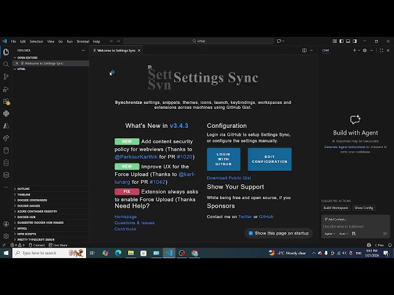This screenshot has width=394, height=295.
Task: Open Microsoft Edge from taskbar
Action: pos(118,253)
